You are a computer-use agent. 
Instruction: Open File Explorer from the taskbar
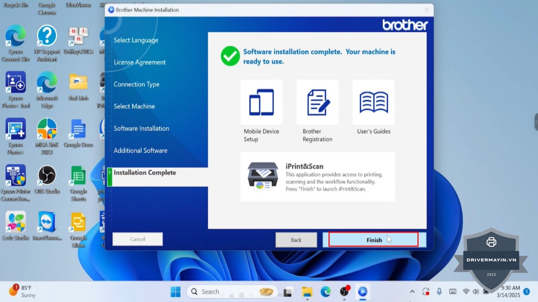click(307, 292)
